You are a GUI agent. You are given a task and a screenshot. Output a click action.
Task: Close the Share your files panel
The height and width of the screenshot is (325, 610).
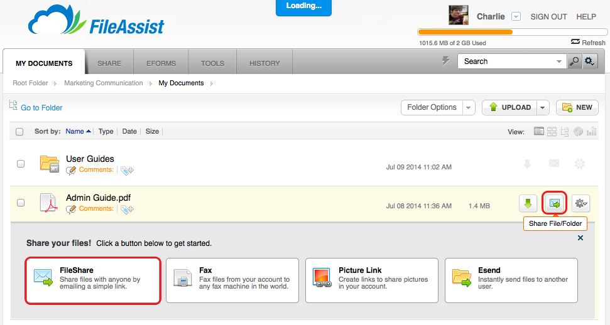pyautogui.click(x=580, y=238)
